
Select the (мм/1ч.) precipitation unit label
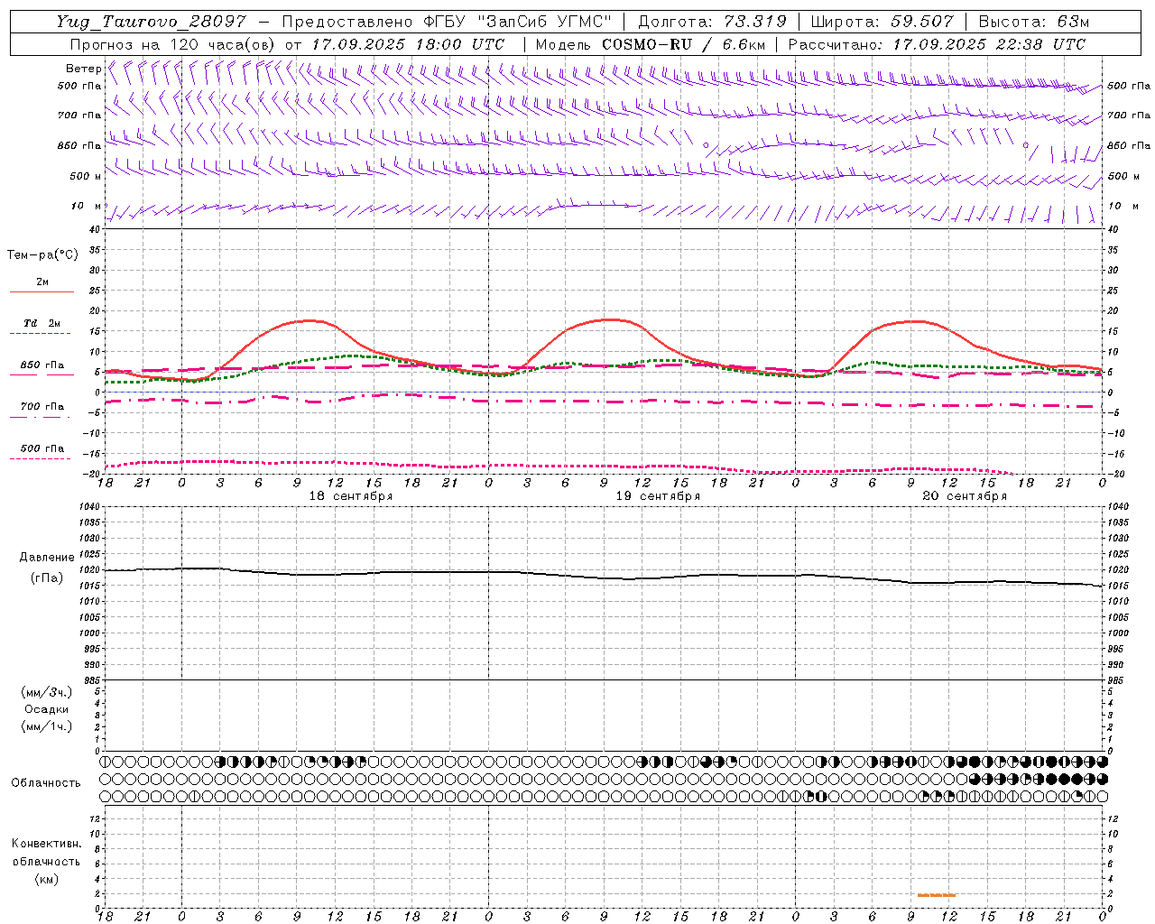coord(47,726)
